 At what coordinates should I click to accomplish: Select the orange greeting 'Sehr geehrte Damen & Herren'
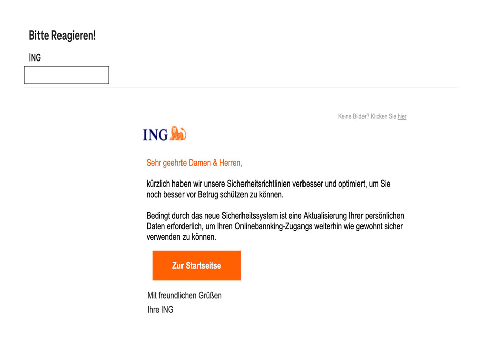pos(195,163)
